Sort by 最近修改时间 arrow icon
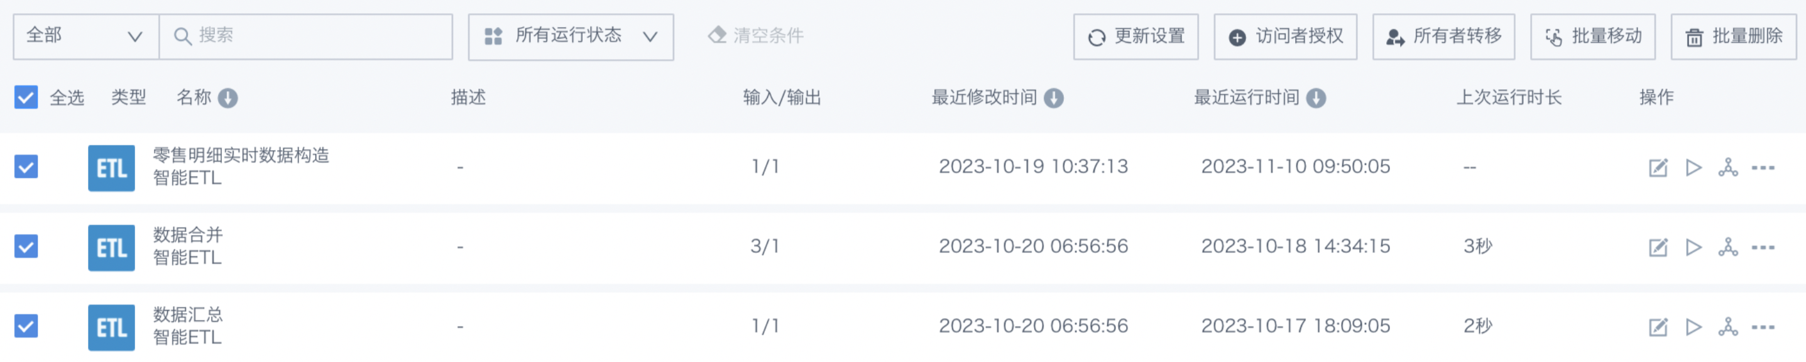 click(1054, 98)
